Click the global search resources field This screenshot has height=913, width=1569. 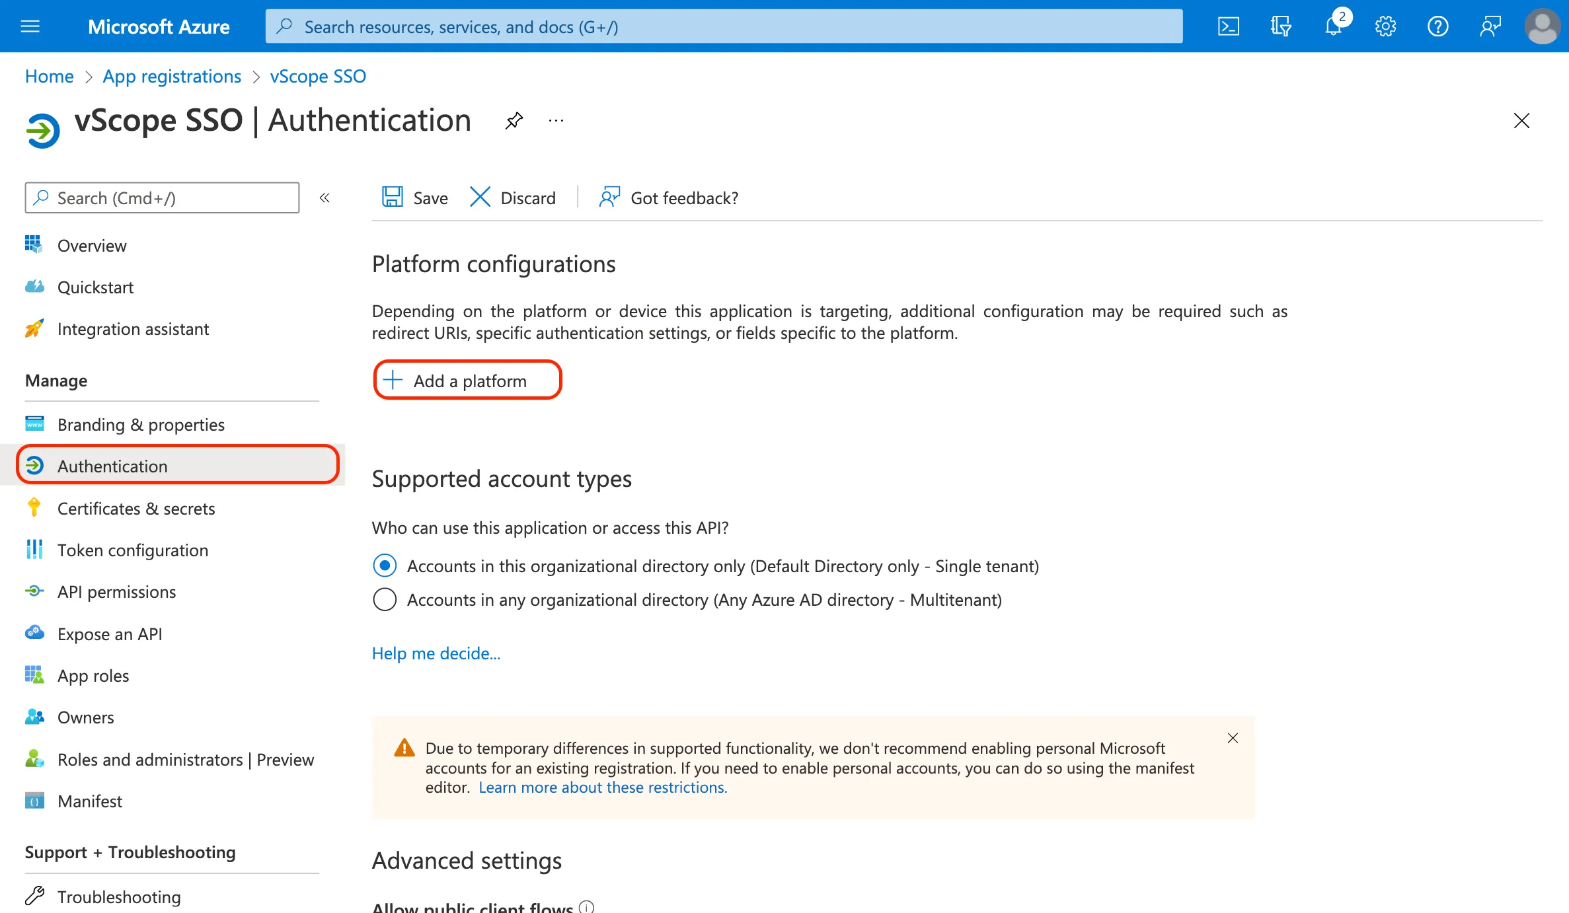[724, 26]
